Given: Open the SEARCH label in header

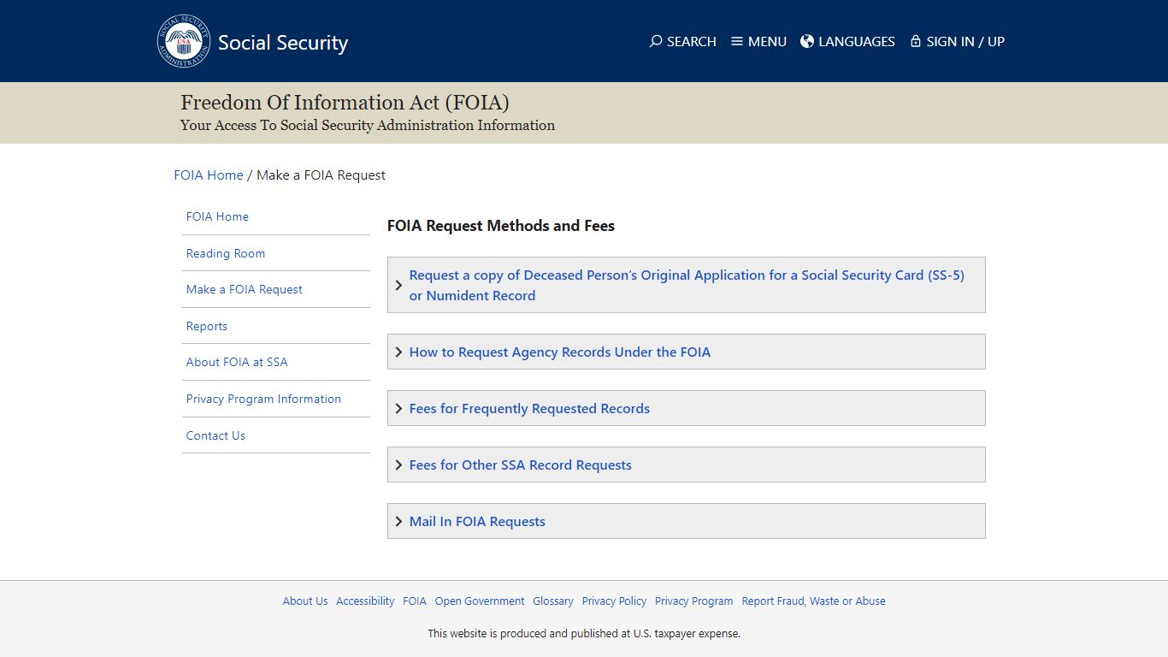Looking at the screenshot, I should pyautogui.click(x=692, y=41).
